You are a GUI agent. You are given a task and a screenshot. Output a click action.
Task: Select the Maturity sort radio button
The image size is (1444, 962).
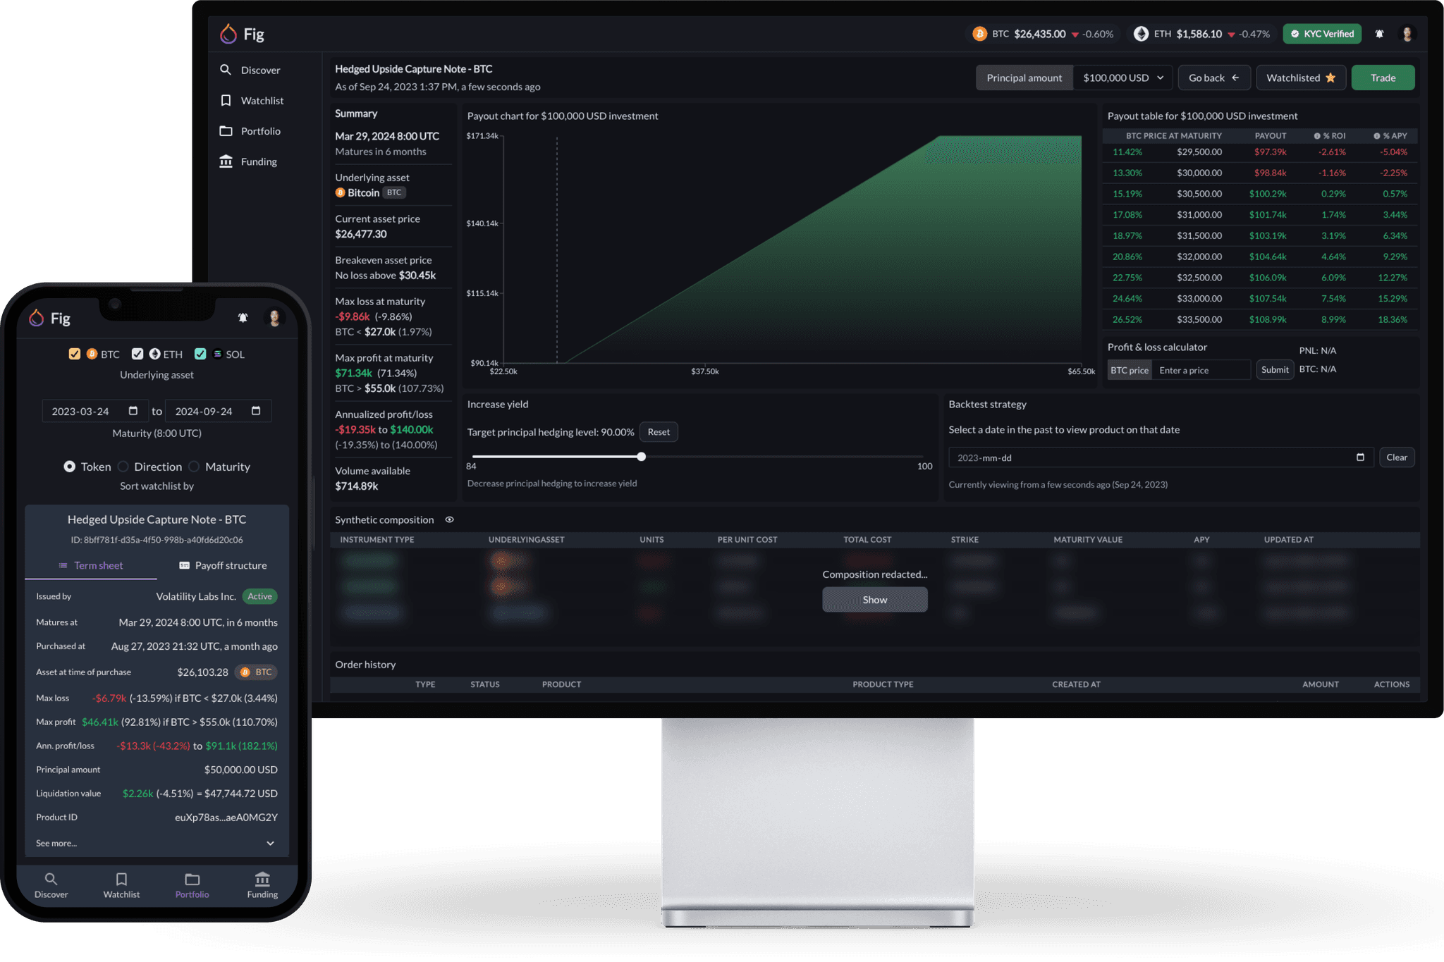coord(194,467)
